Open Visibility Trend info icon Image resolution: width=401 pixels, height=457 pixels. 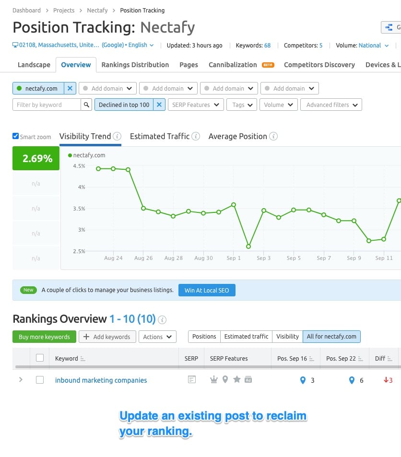point(117,136)
